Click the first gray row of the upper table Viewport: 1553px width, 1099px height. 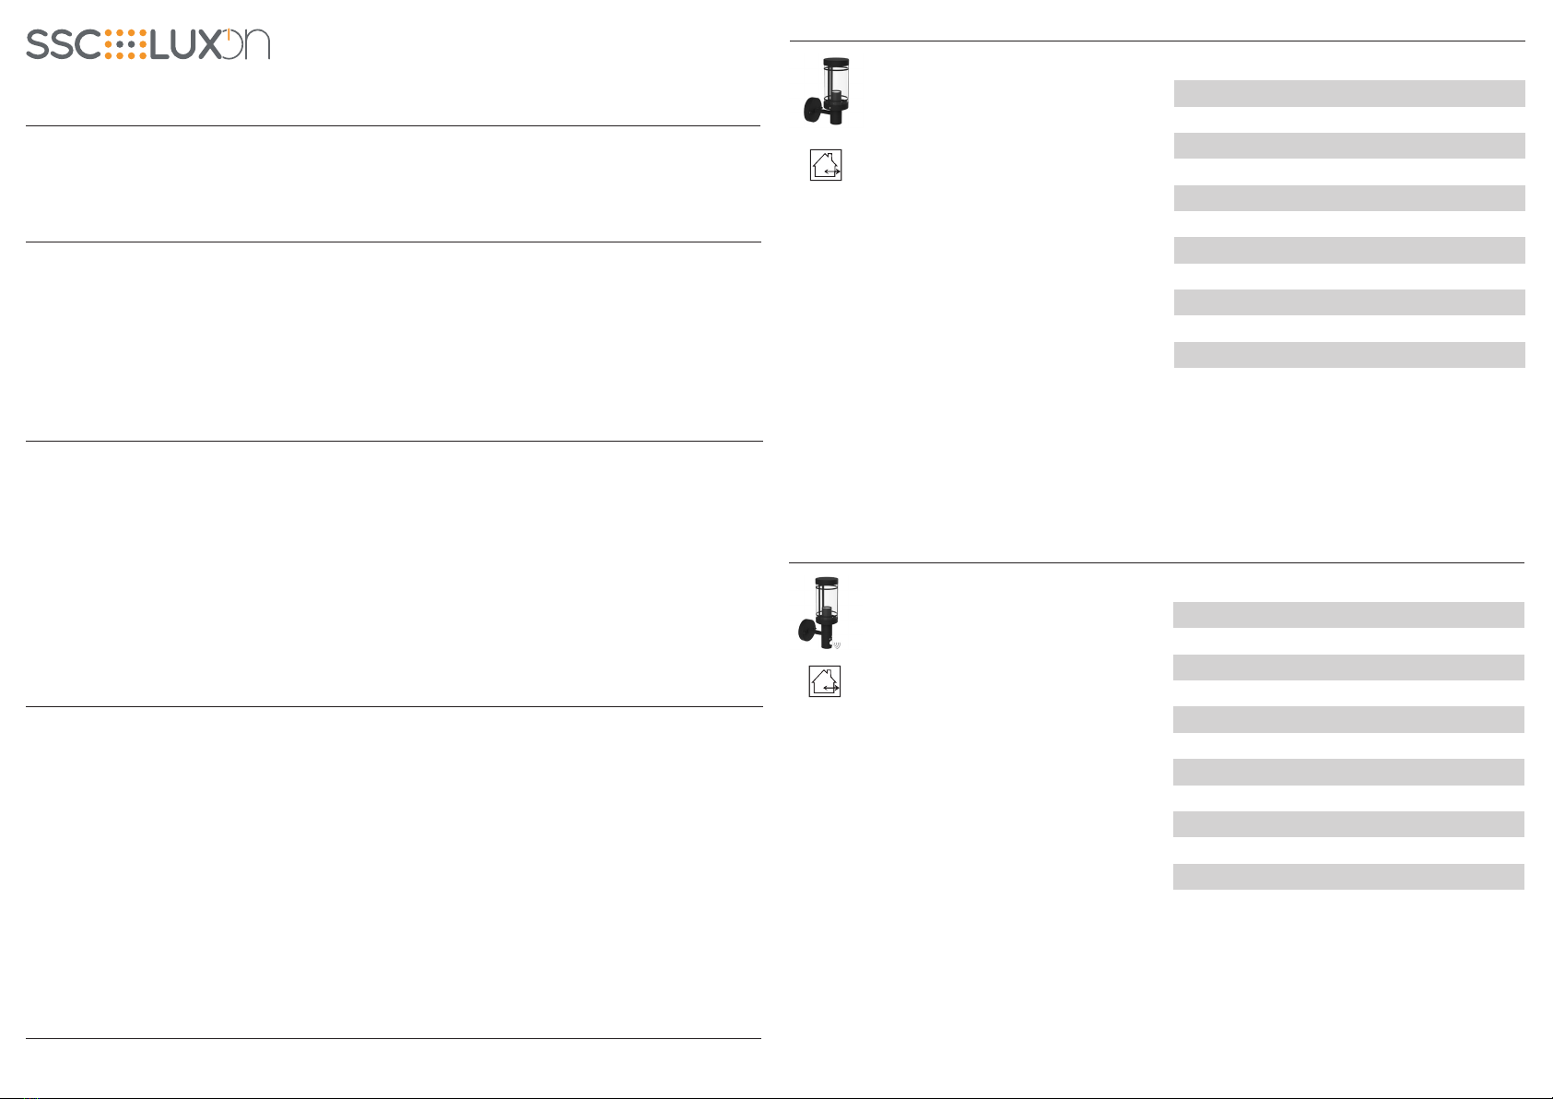(1349, 93)
